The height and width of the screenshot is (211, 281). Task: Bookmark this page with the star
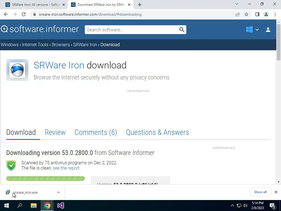point(246,14)
